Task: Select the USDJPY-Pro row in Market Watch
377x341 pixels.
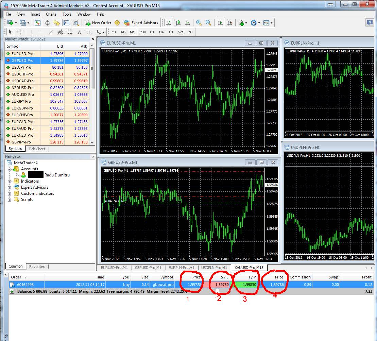Action: [47, 67]
